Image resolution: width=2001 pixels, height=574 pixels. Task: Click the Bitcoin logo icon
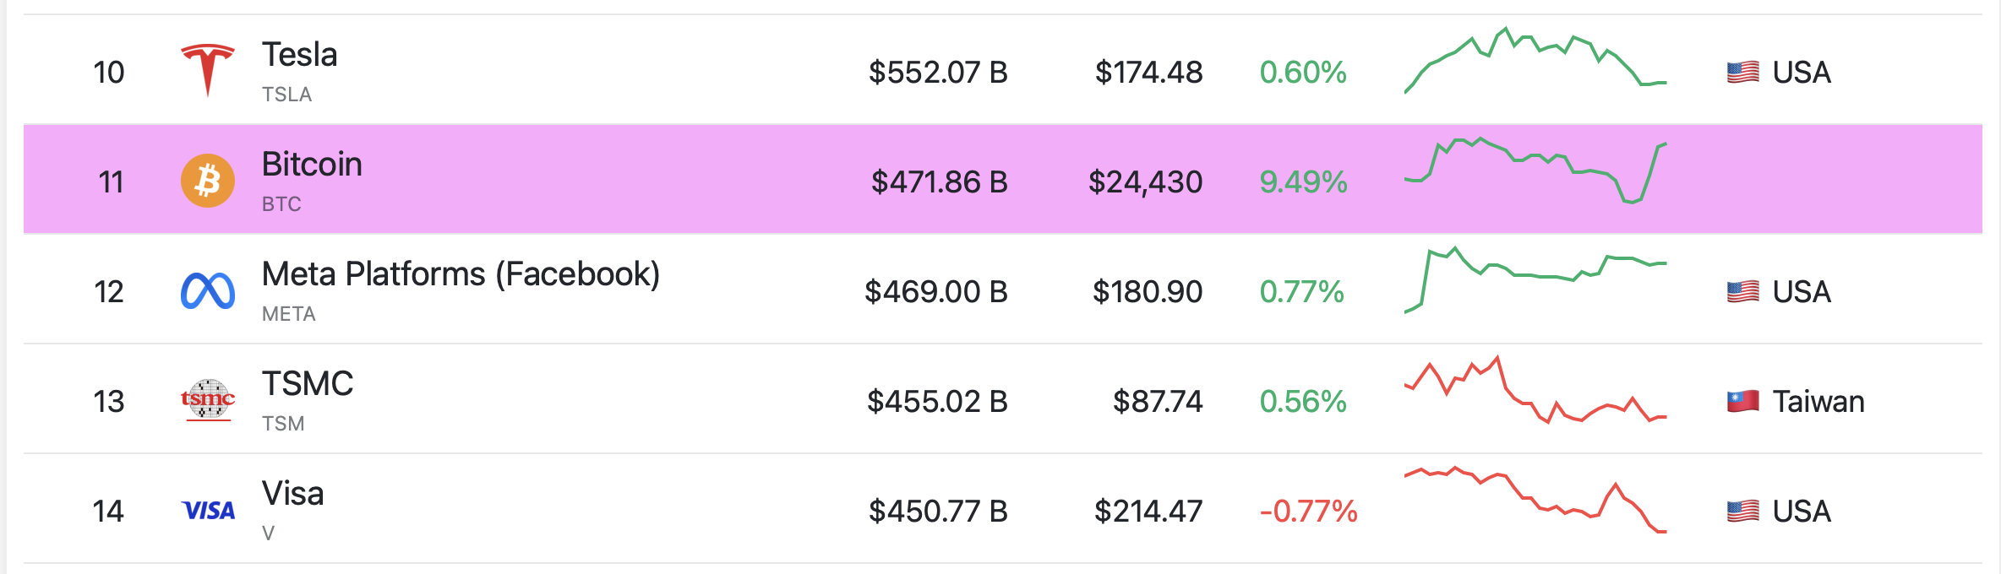[x=208, y=181]
